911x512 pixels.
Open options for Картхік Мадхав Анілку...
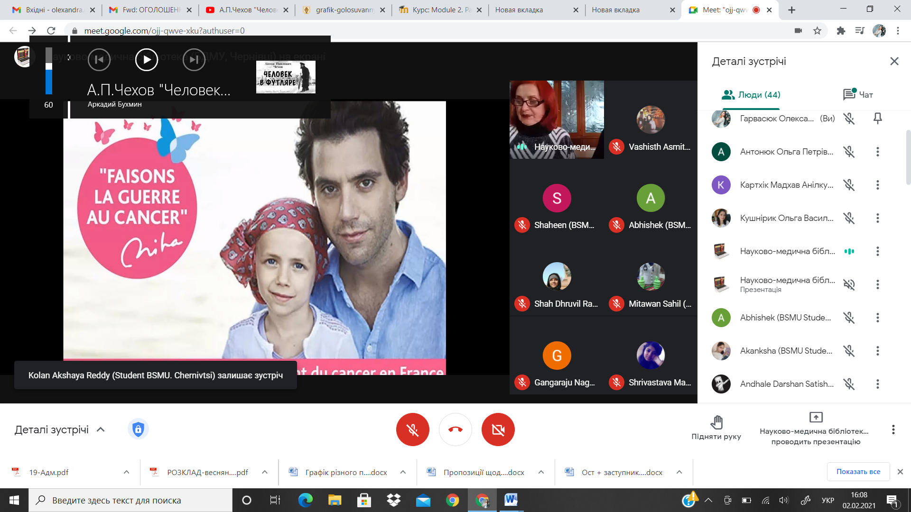click(x=878, y=185)
